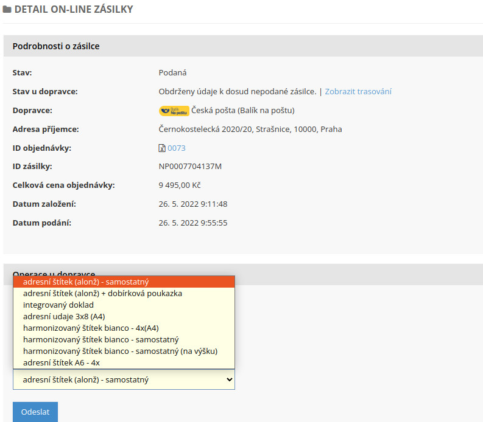Select adresní štítek (alonž) - samostatný option

124,282
